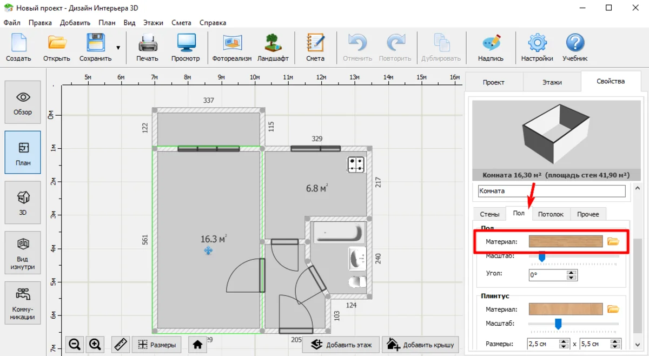
Task: Open the Потолок properties tab
Action: pos(551,214)
